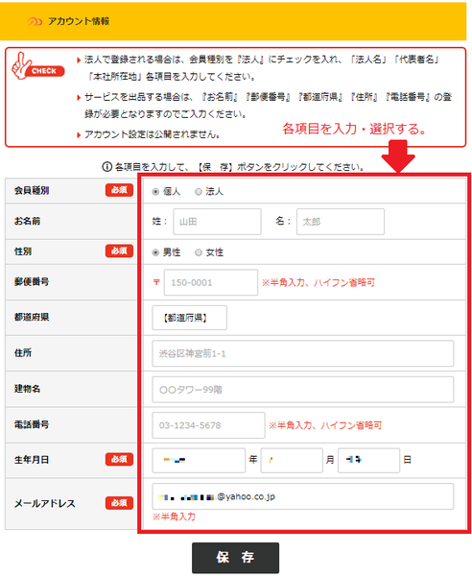This screenshot has width=472, height=576.
Task: Click the 都道府県 row label
Action: (32, 318)
